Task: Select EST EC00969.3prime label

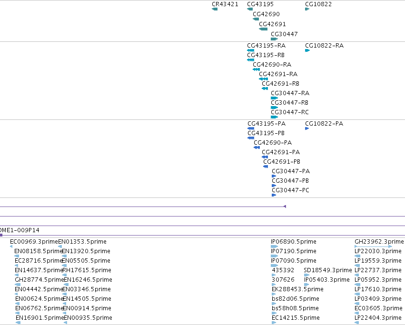Action: 34,242
